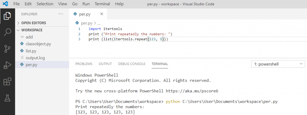Open the Terminal menu
The image size is (307, 115).
pyautogui.click(x=102, y=4)
